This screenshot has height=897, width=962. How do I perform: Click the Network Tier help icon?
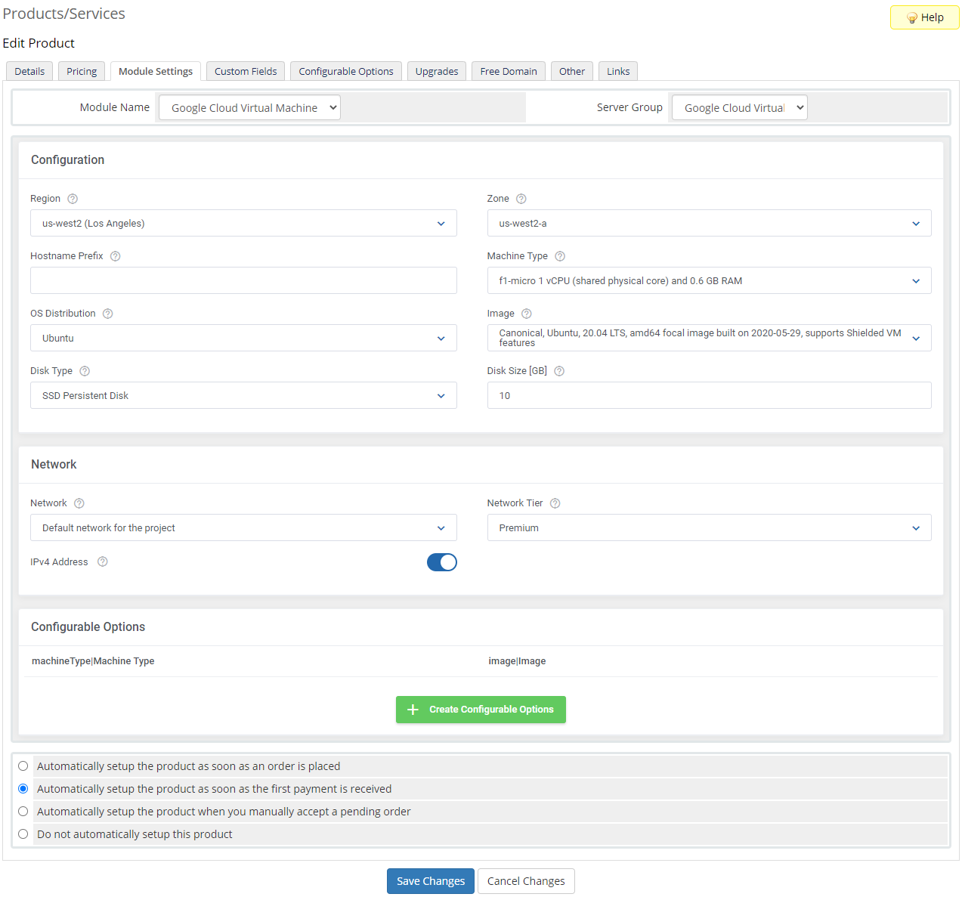[555, 503]
